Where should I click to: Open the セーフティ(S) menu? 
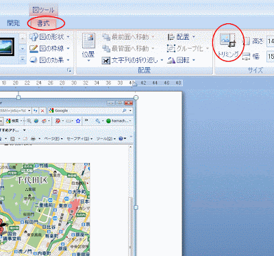pos(79,138)
